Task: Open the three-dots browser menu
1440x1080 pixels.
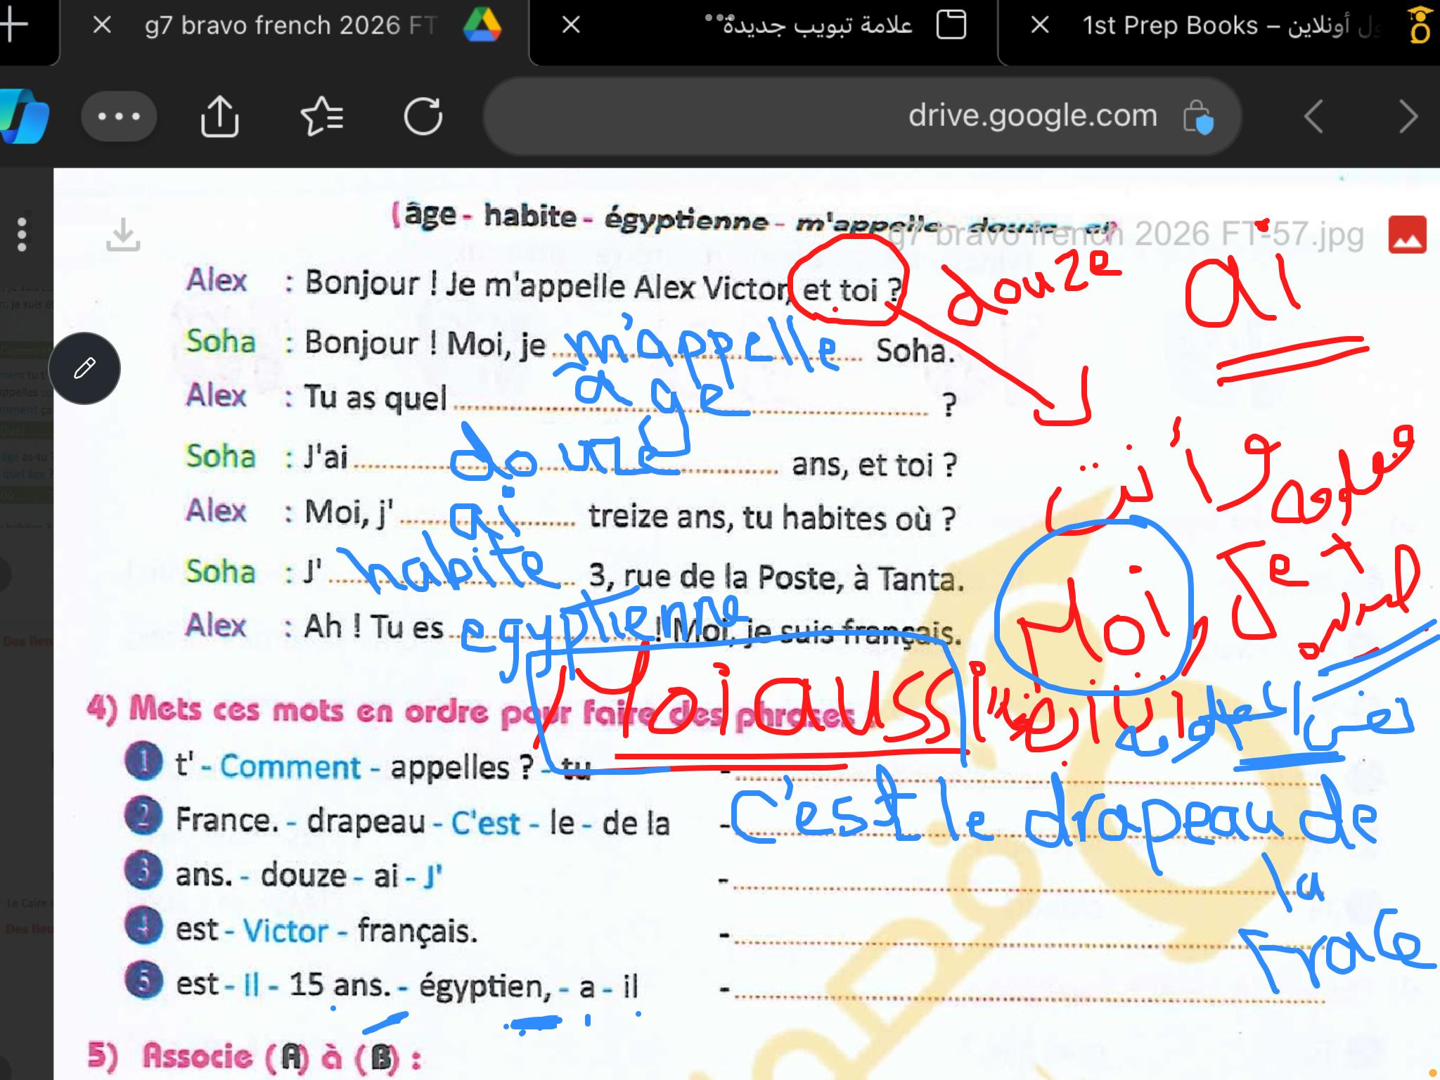Action: point(119,116)
